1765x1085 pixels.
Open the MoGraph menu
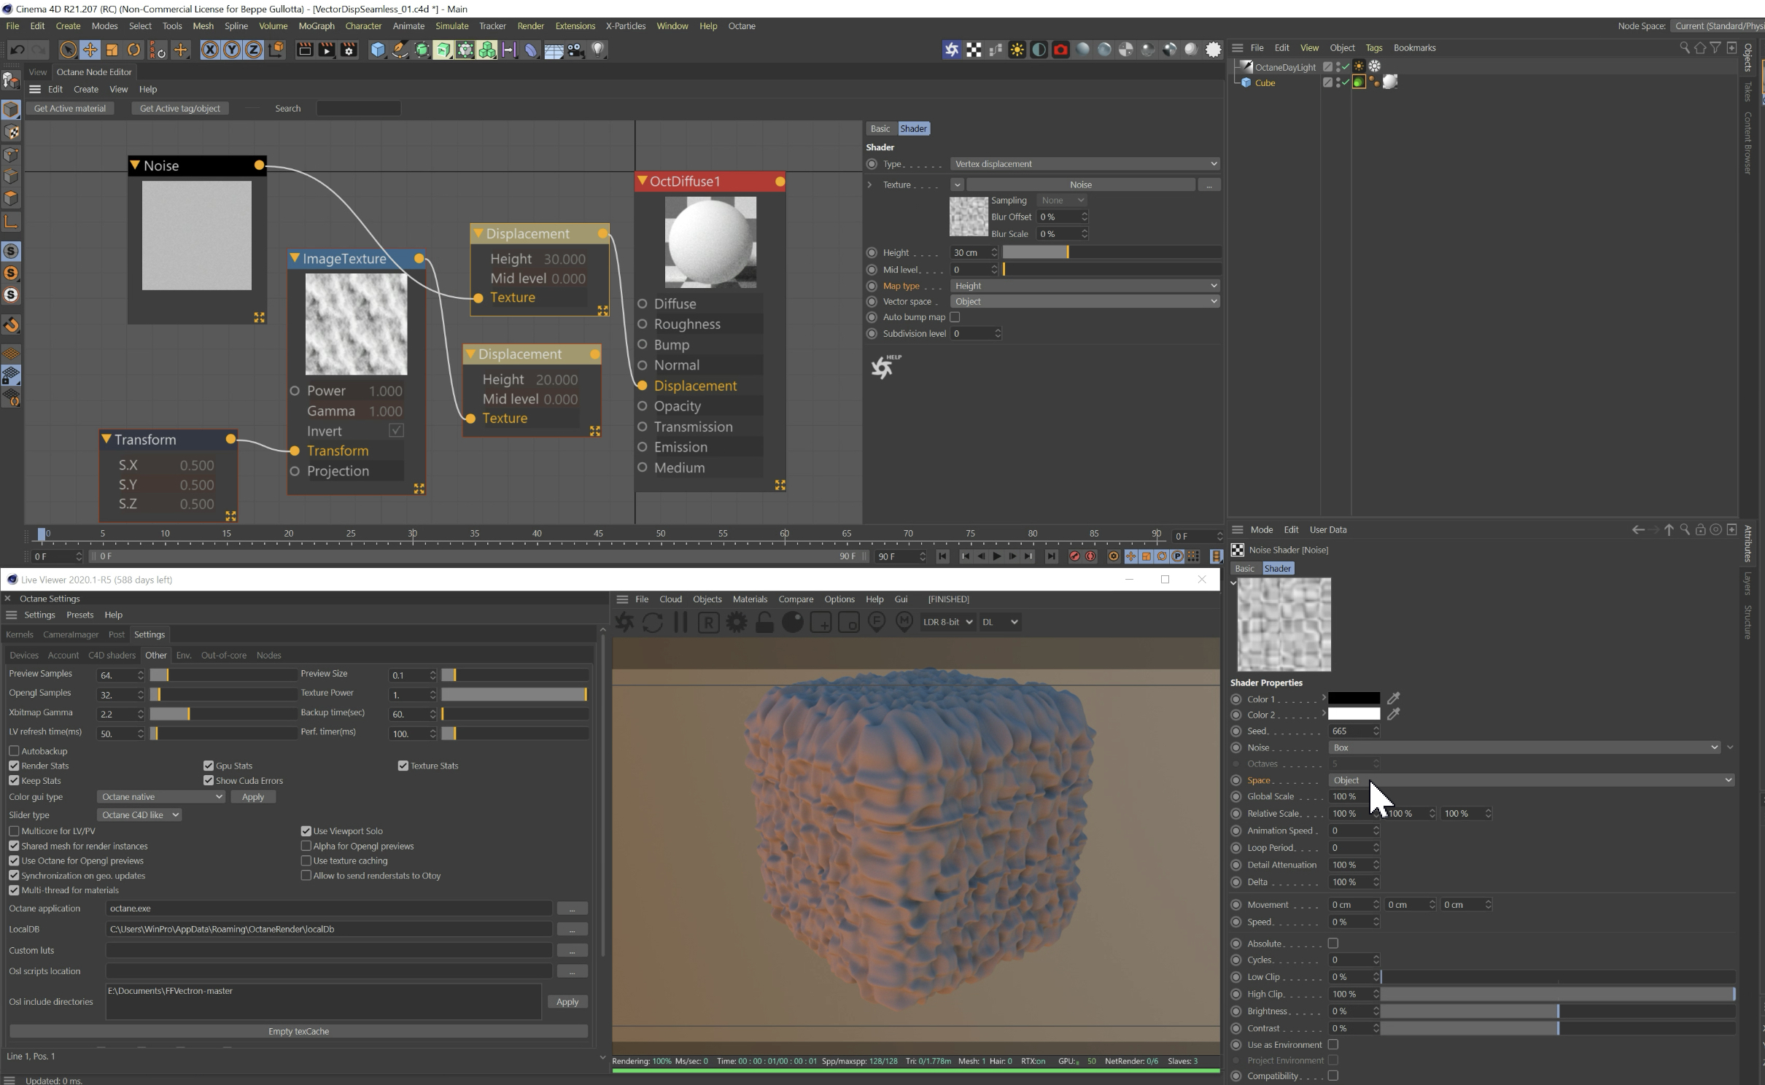316,26
